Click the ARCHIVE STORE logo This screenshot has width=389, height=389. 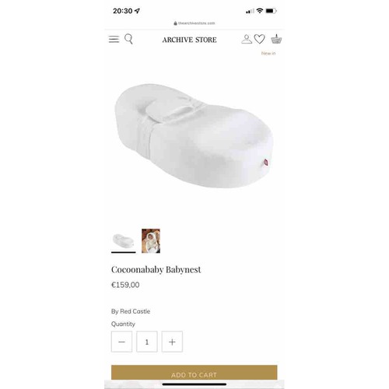[x=190, y=40]
